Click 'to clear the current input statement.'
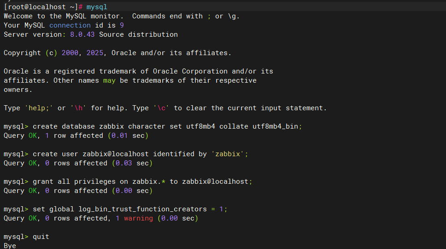446x249 pixels. click(250, 108)
